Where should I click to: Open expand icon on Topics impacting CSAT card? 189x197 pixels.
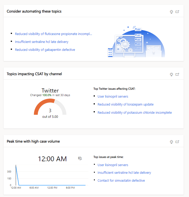[177, 74]
